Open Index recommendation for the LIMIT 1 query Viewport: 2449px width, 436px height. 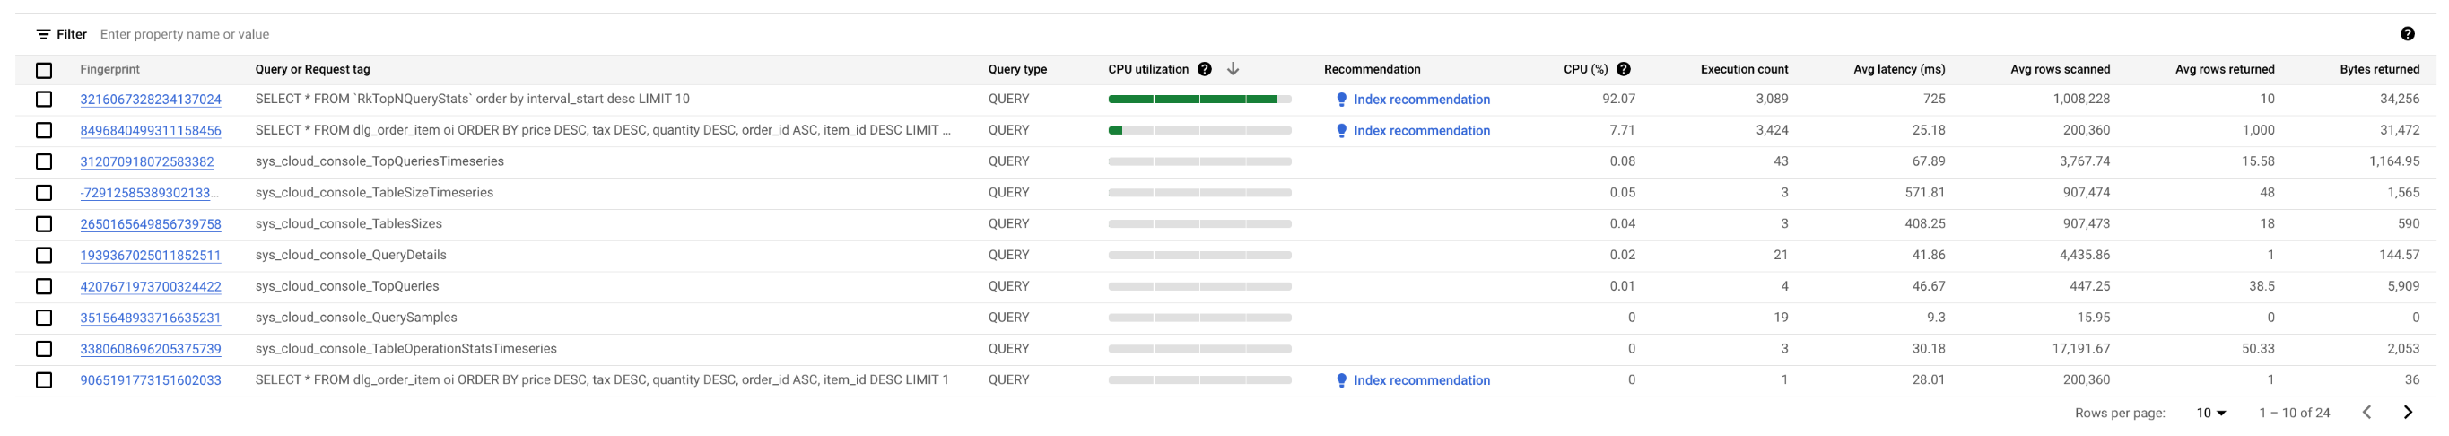pos(1420,381)
